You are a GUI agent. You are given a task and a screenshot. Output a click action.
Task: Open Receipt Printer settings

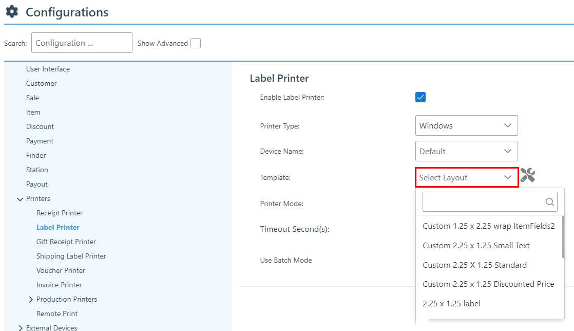(60, 213)
